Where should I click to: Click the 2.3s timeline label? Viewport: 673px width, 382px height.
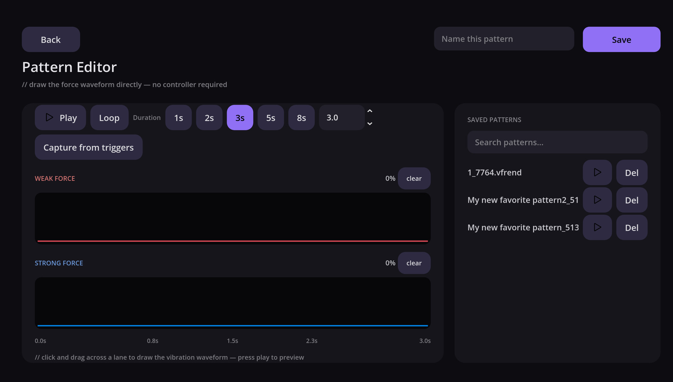coord(312,341)
